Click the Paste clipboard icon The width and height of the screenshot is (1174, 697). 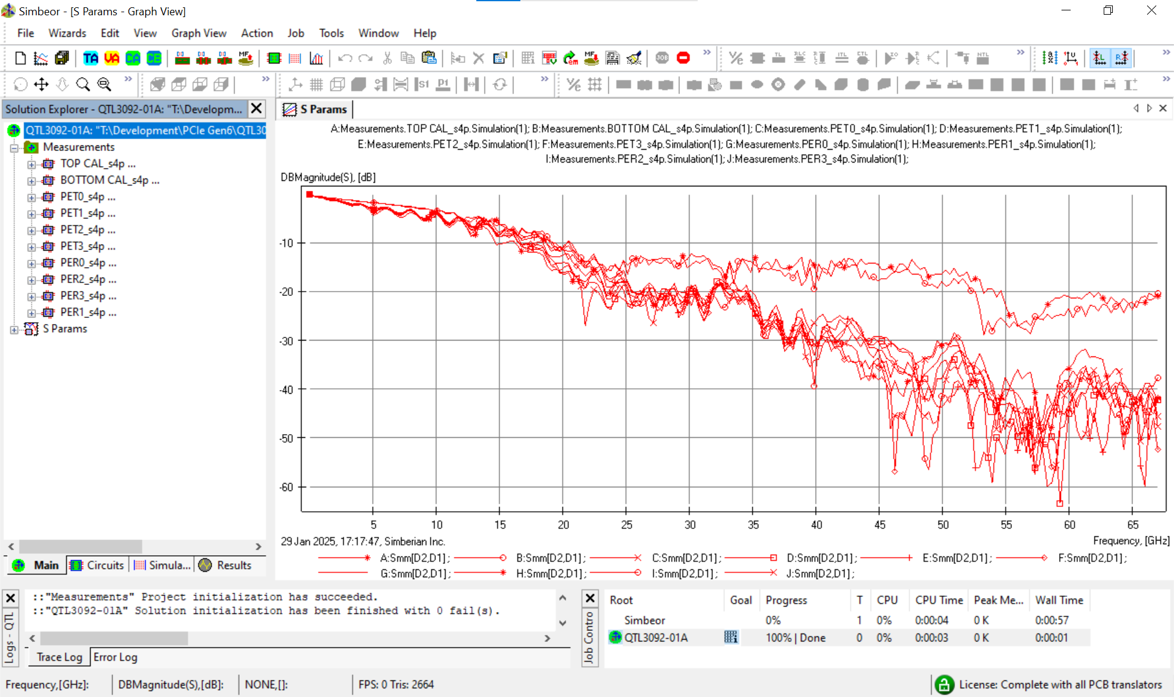[429, 58]
